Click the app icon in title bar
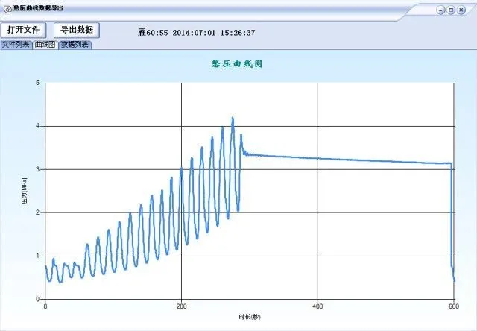The height and width of the screenshot is (331, 477). (x=7, y=10)
